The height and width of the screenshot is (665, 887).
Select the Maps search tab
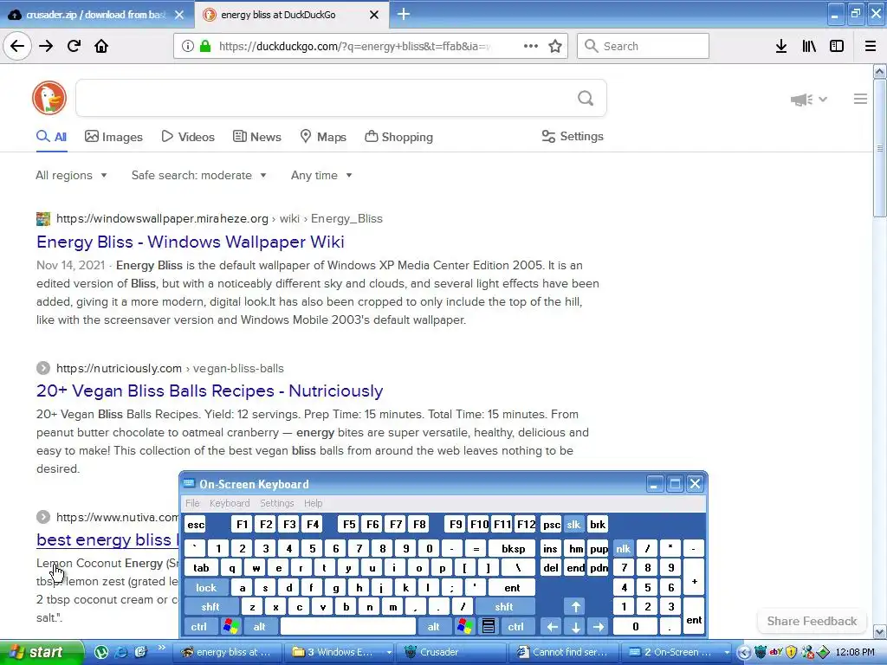coord(323,137)
